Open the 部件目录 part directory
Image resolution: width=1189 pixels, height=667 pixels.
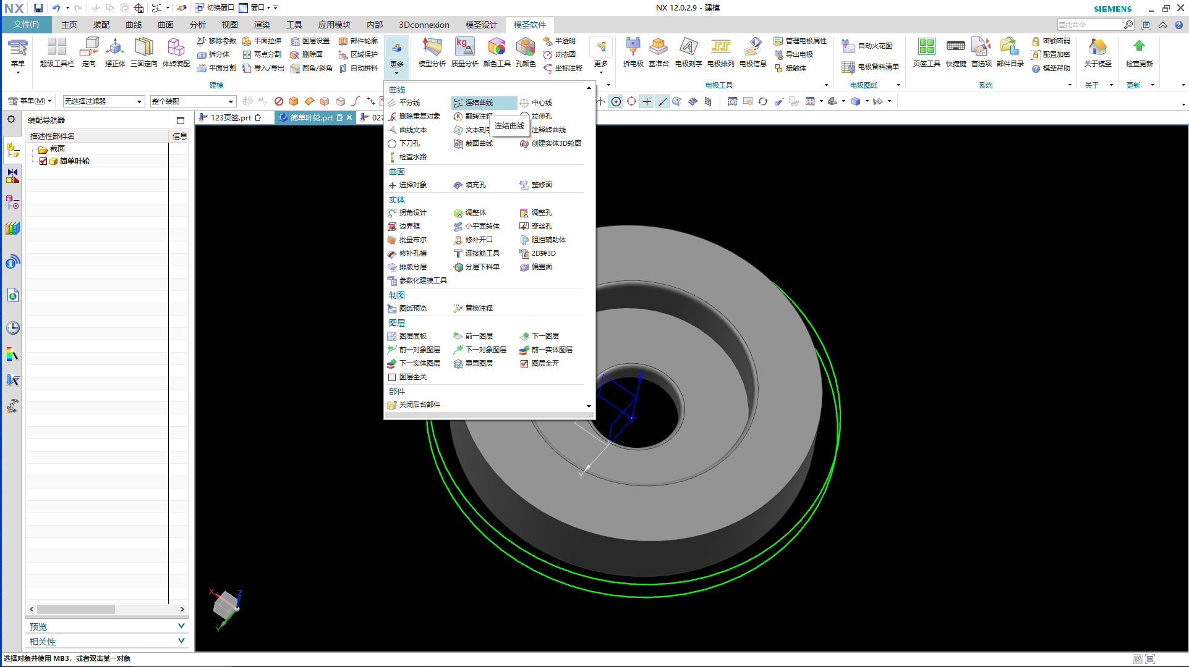(x=1010, y=52)
